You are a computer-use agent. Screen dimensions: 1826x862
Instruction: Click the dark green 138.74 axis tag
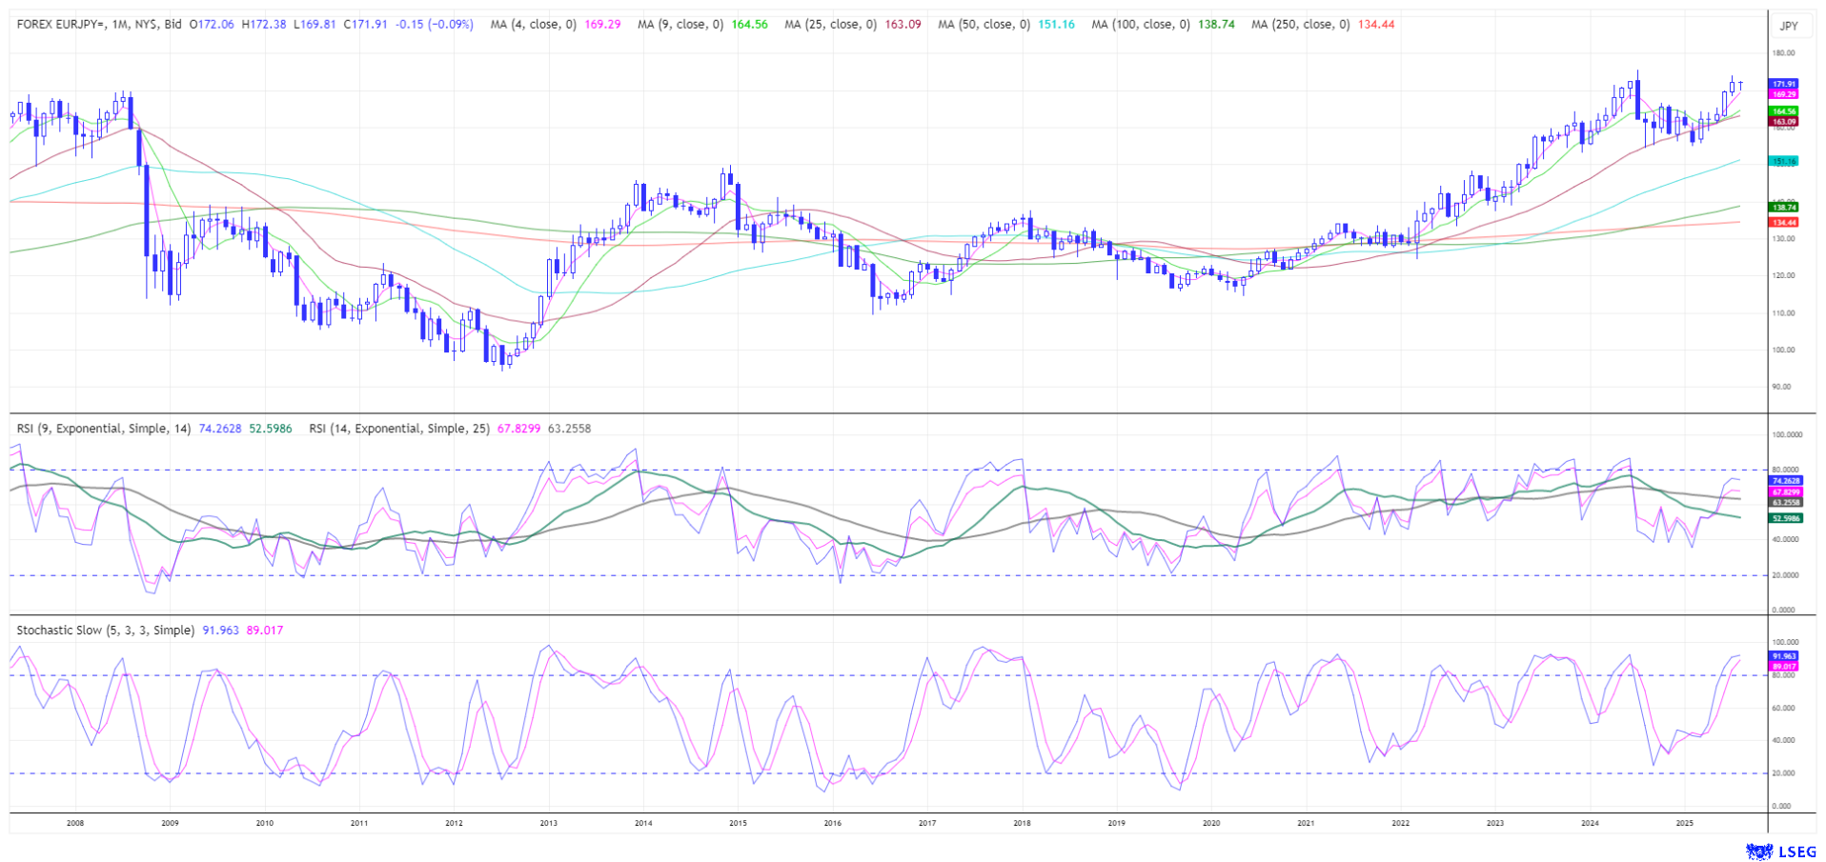coord(1783,207)
